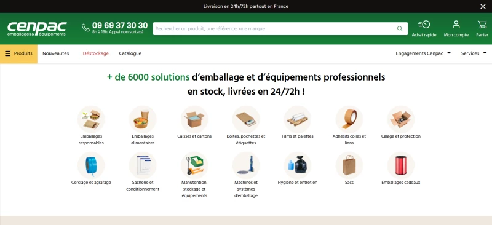This screenshot has height=225, width=492.
Task: Click the Films et palettes label
Action: click(x=298, y=136)
